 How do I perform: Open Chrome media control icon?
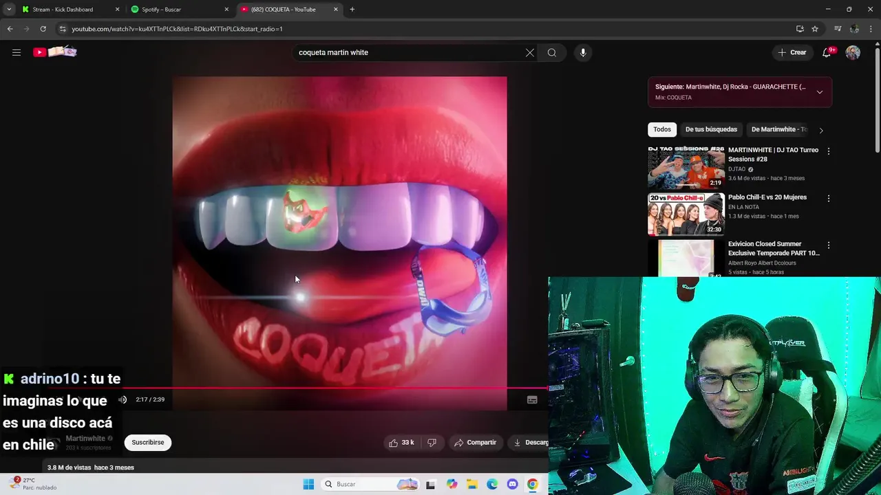pyautogui.click(x=838, y=29)
